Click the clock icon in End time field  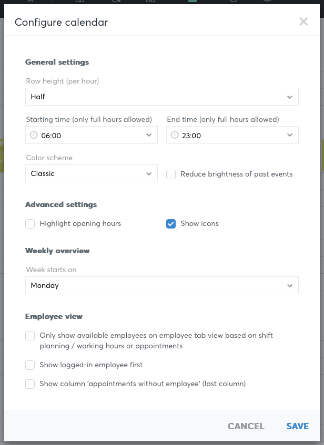pos(175,135)
